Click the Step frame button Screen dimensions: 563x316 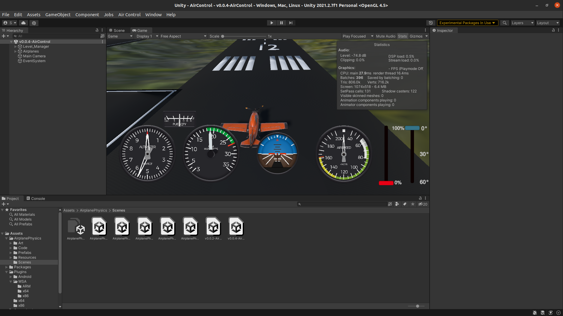291,23
